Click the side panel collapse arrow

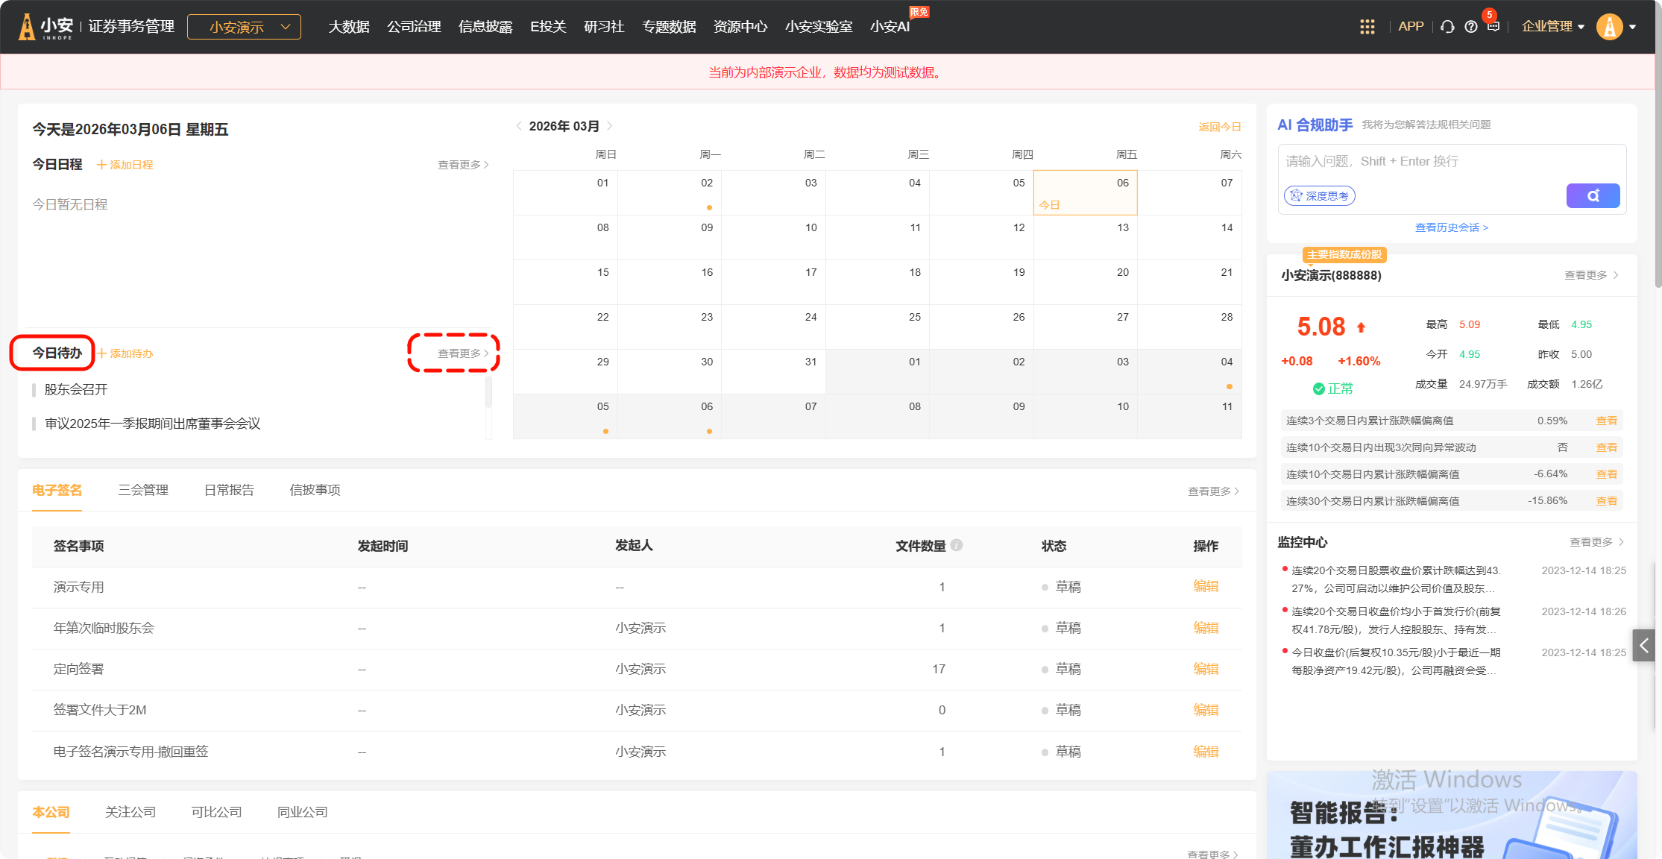(1643, 645)
